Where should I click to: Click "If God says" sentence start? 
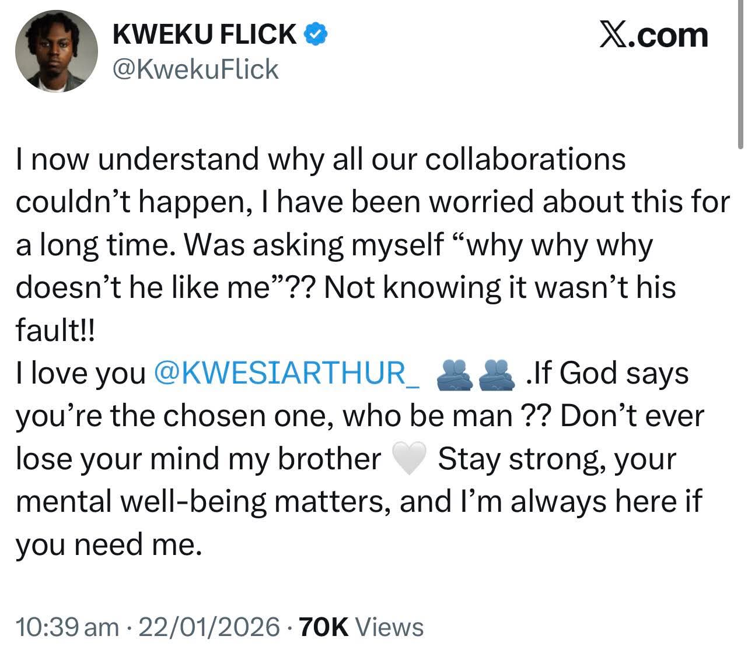tap(609, 374)
